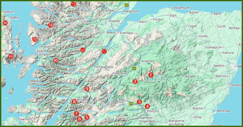Image resolution: width=243 pixels, height=127 pixels.
Task: Click the A9 road shield near Kingussie
Action: click(x=134, y=69)
